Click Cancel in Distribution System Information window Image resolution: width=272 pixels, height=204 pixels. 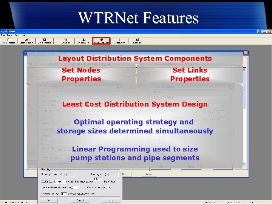pyautogui.click(x=149, y=174)
